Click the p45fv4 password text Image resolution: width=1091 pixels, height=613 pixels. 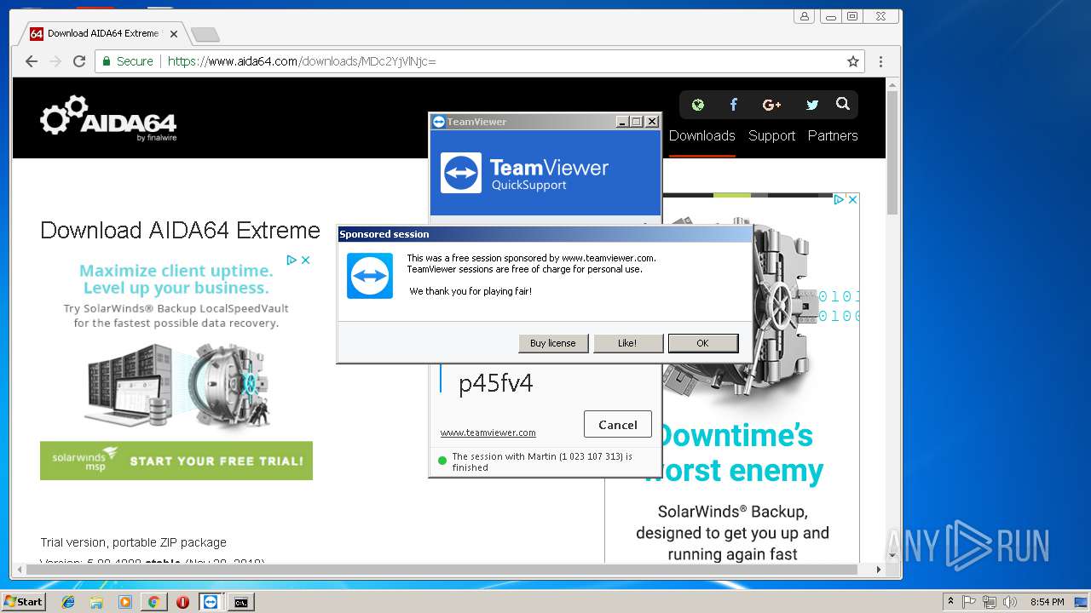495,383
